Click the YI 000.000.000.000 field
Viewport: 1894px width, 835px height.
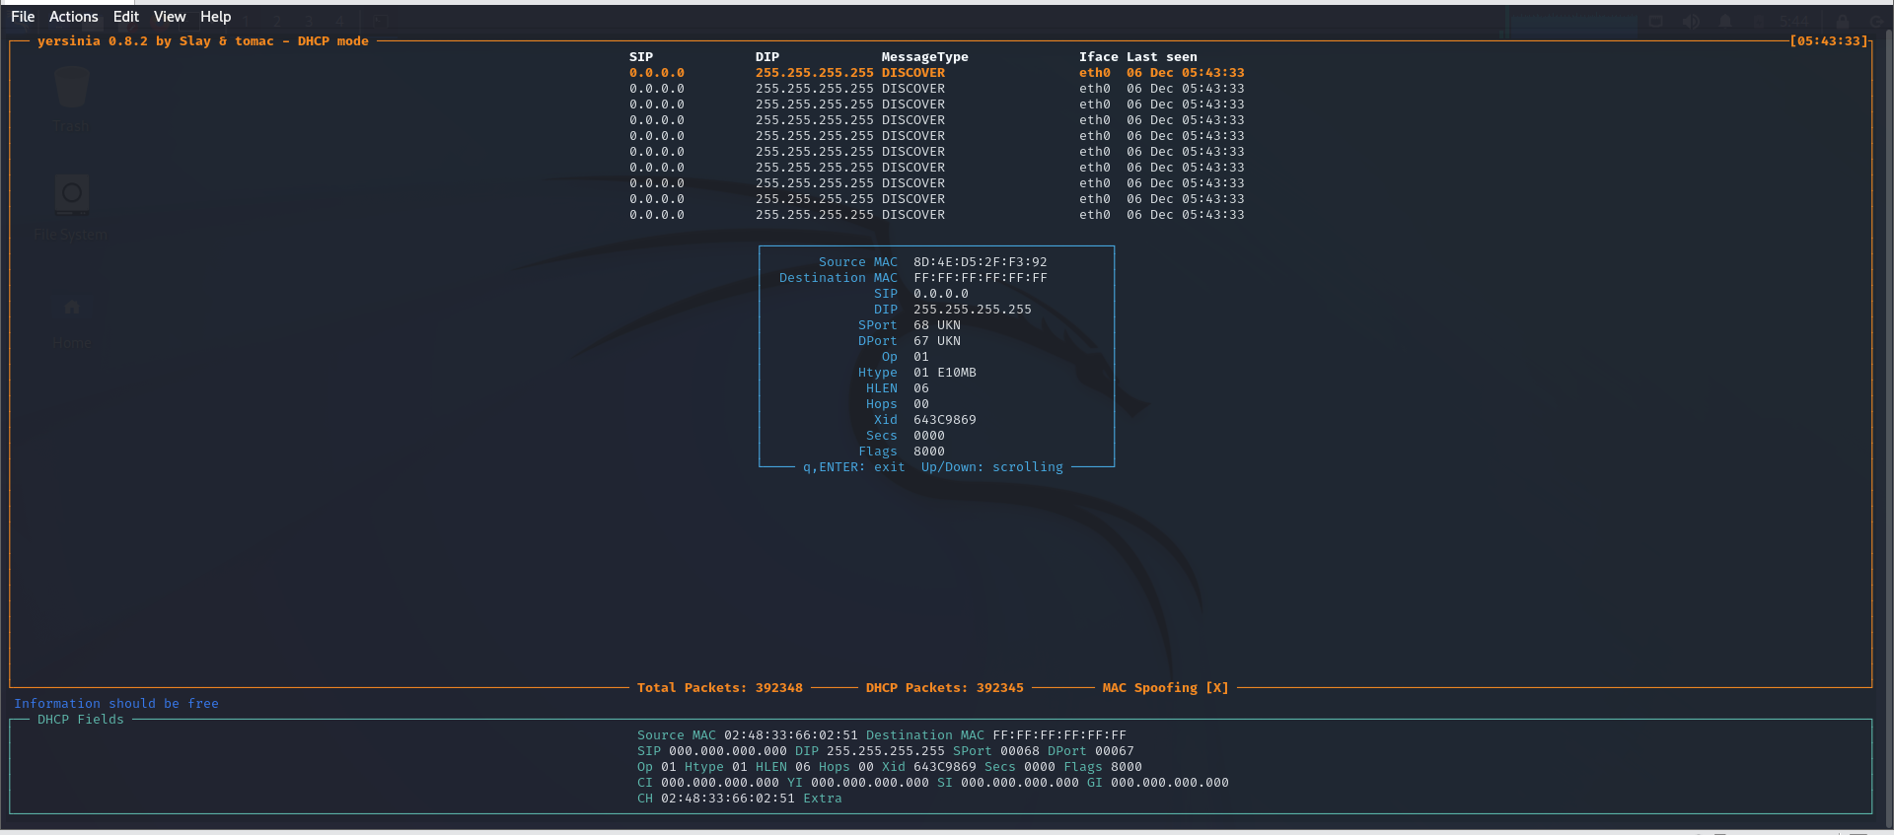click(858, 783)
